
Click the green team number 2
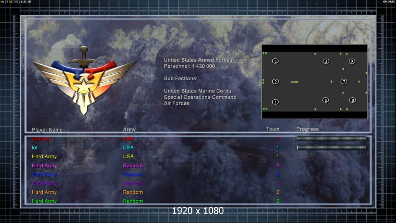(x=277, y=201)
